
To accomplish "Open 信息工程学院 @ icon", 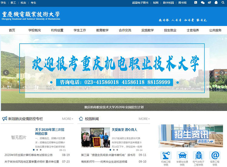I will [x=215, y=155].
